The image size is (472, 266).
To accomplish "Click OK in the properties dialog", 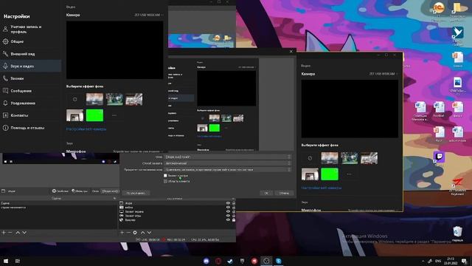I will [266, 193].
